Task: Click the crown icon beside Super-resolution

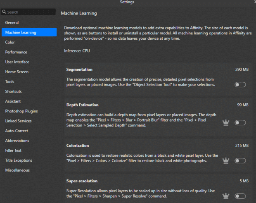Action: coord(226,196)
